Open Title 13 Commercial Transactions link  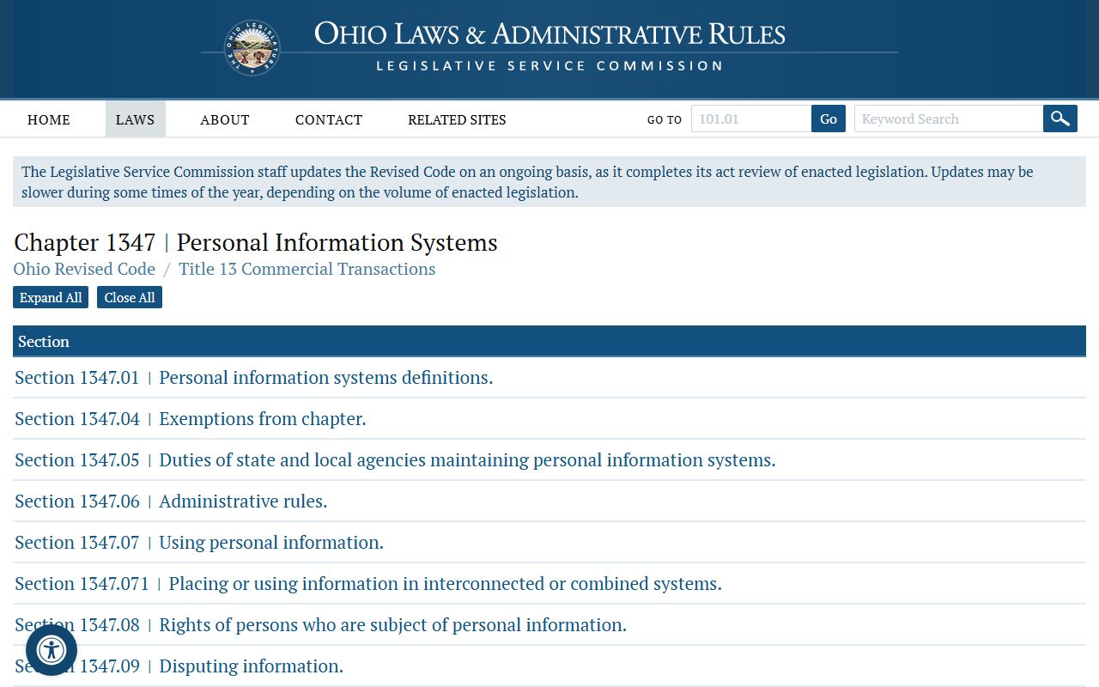pos(307,269)
